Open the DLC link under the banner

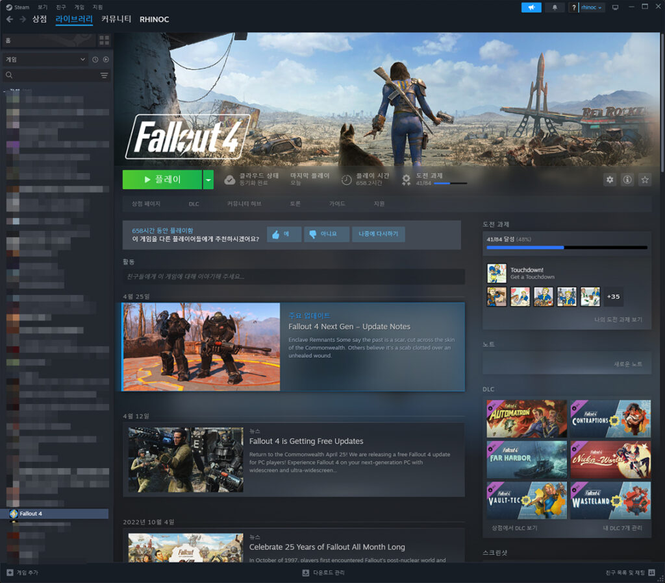tap(194, 204)
